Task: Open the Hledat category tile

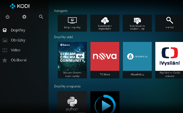Action: coord(169,23)
